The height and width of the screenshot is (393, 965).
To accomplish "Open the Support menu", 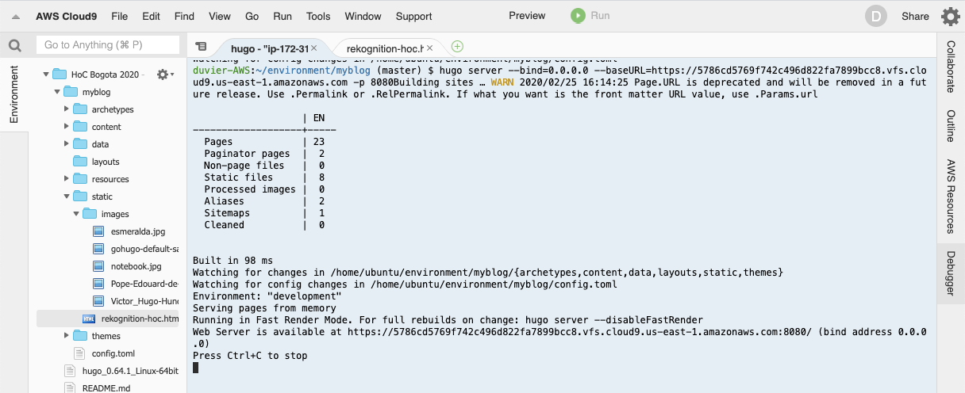I will (x=414, y=16).
